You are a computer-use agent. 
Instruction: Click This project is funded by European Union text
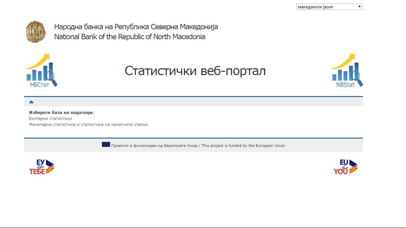pyautogui.click(x=243, y=146)
